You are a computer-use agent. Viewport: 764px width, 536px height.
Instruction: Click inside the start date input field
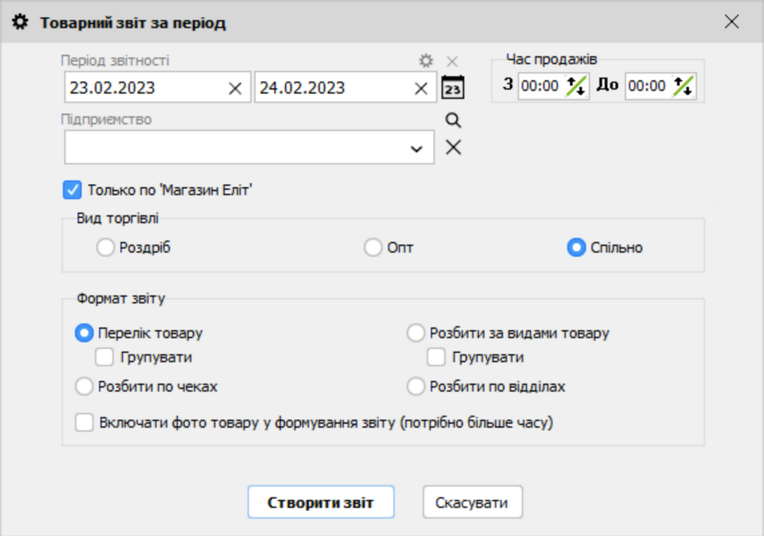[x=138, y=88]
